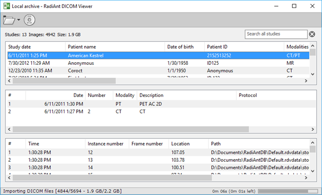This screenshot has height=195, width=322.
Task: Click studies list right scroll arrow
Action: click(306, 81)
